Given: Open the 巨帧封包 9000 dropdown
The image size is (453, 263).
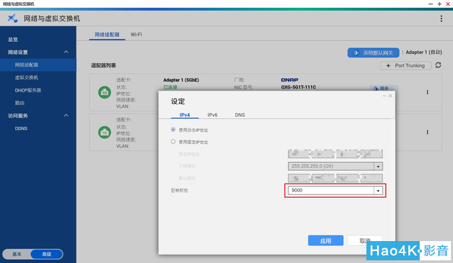Looking at the screenshot, I should coord(335,191).
